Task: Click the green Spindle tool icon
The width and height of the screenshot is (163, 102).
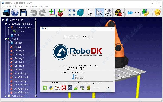Action: (15, 31)
